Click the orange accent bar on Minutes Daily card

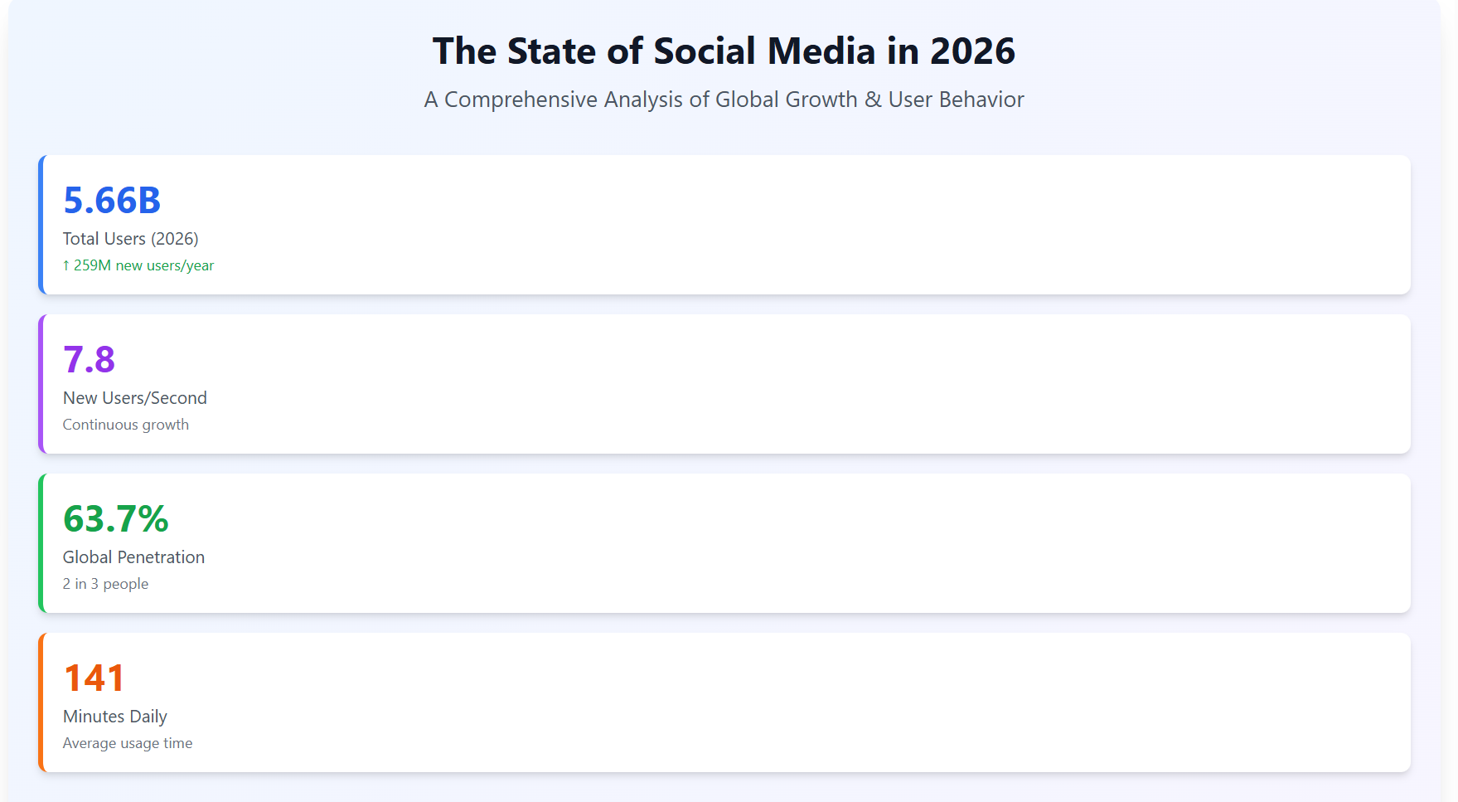pos(41,702)
